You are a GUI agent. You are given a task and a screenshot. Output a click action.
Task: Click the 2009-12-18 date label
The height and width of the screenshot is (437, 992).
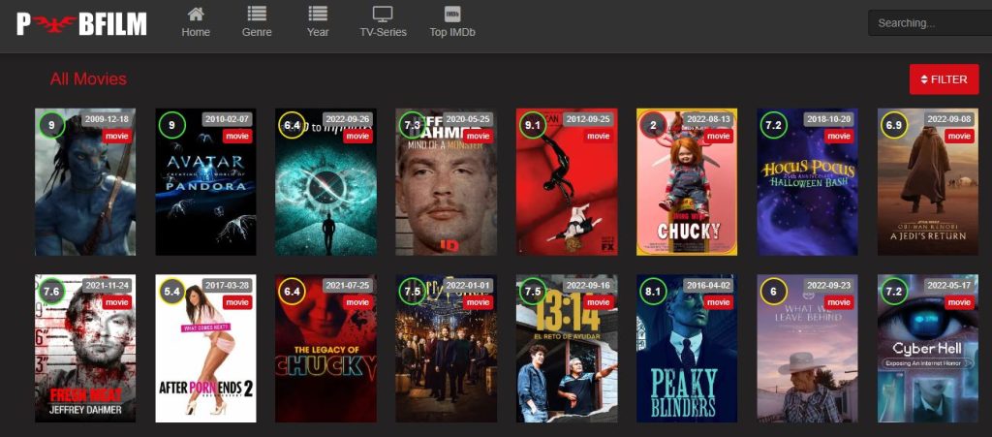[x=107, y=119]
